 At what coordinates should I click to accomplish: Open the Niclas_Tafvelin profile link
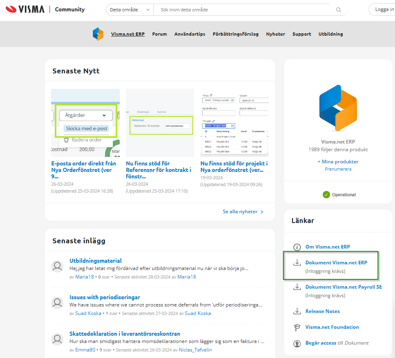[x=195, y=350]
